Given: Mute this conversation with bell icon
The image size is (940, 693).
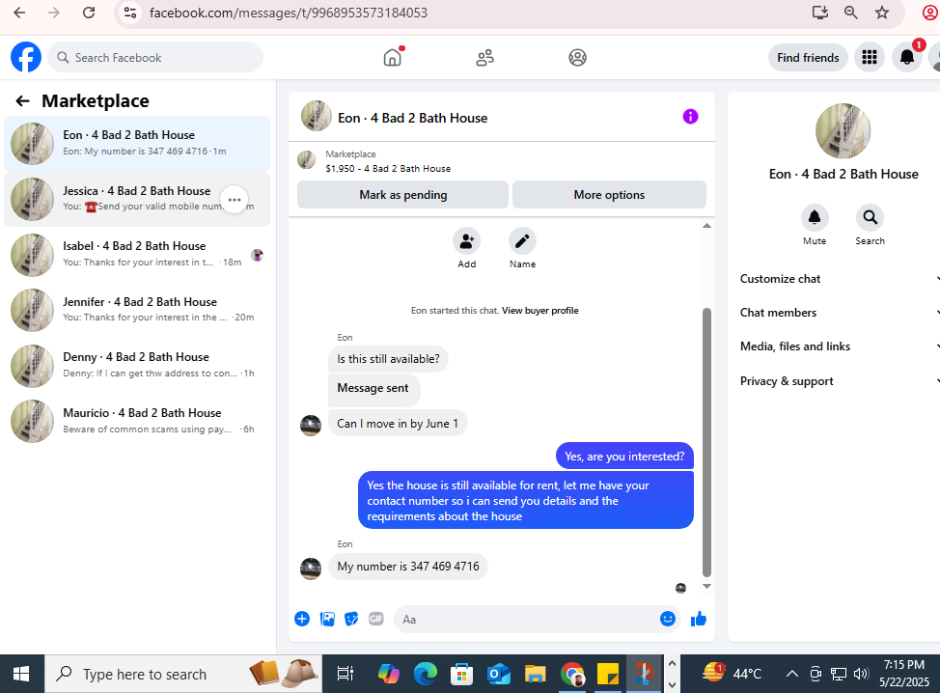Looking at the screenshot, I should tap(815, 217).
